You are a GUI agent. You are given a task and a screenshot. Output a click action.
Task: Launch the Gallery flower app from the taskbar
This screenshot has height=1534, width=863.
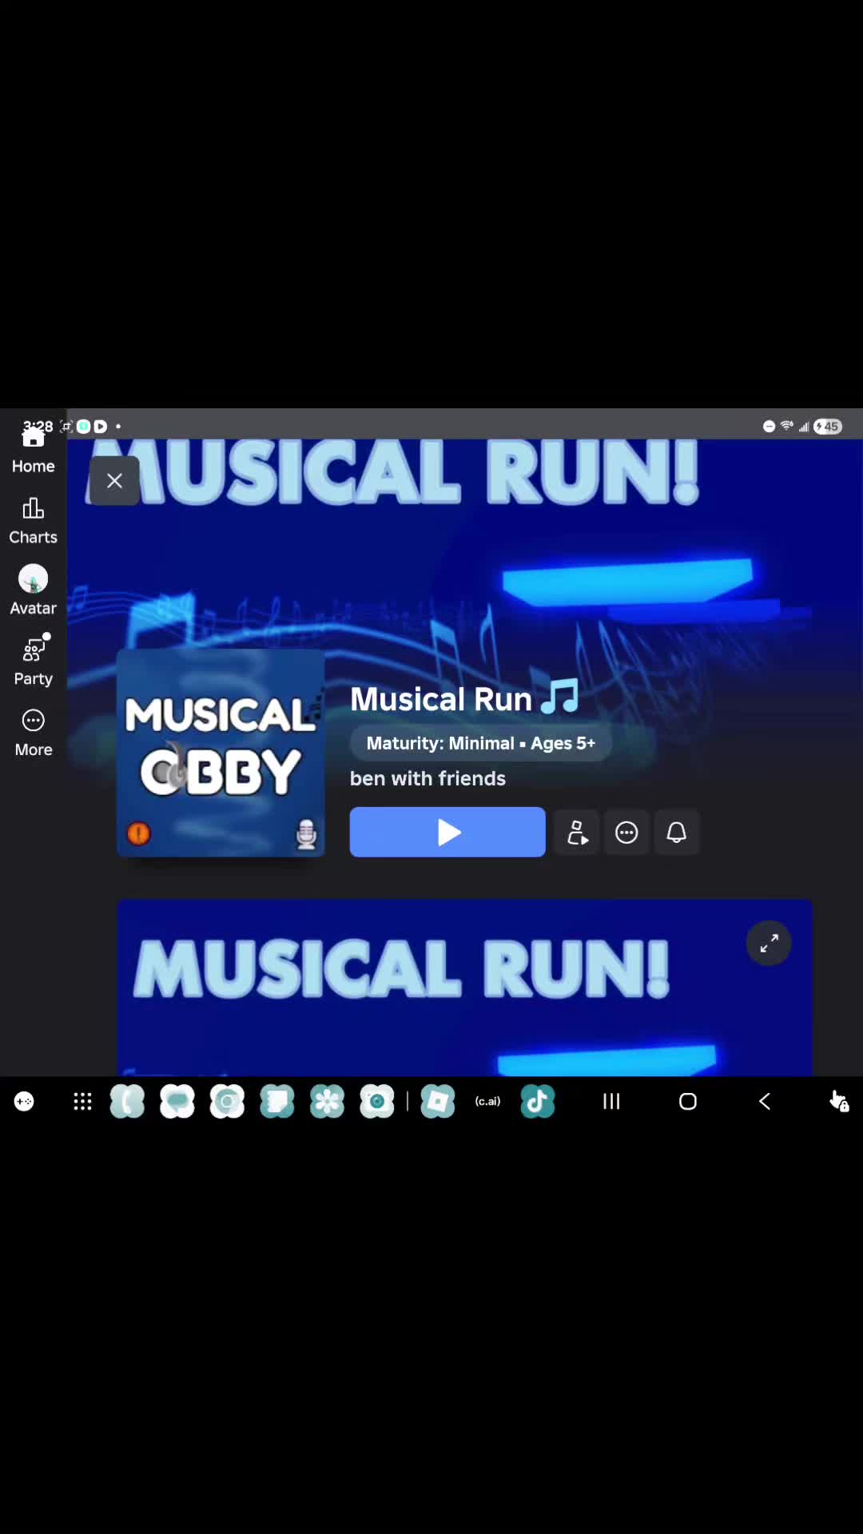tap(328, 1102)
